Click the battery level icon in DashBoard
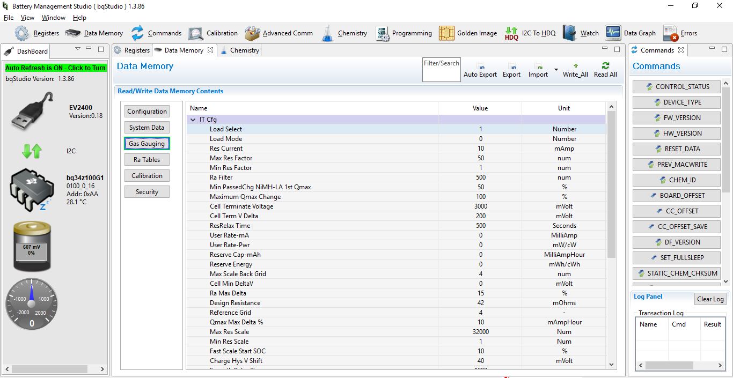The width and height of the screenshot is (733, 378). 32,247
